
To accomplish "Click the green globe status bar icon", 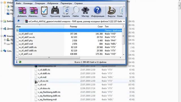I will tap(20, 62).
